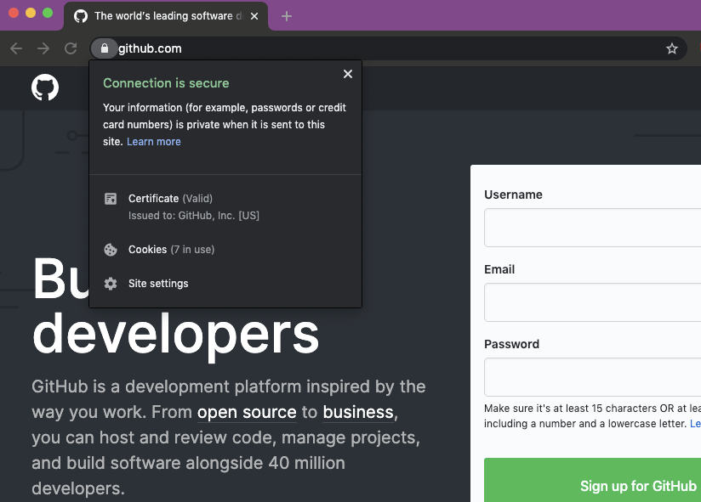Follow the open source link
This screenshot has height=502, width=701.
tap(247, 412)
